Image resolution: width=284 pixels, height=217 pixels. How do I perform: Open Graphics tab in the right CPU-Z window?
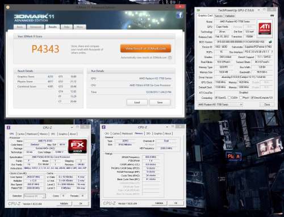(x=158, y=133)
